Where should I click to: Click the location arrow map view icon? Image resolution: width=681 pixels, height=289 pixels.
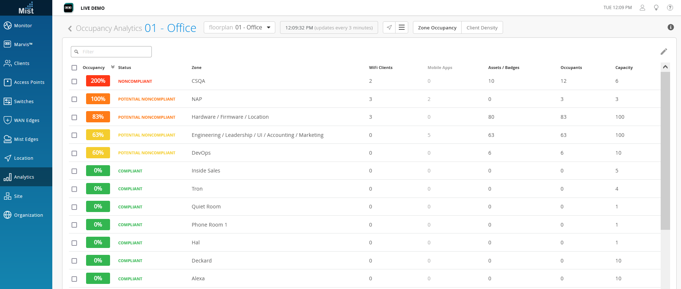pyautogui.click(x=389, y=28)
